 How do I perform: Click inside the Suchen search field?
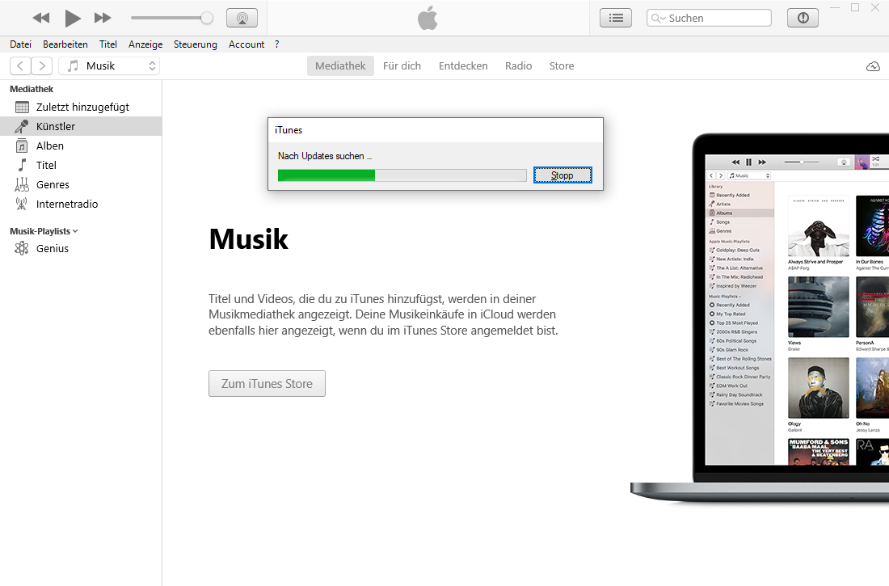(711, 17)
